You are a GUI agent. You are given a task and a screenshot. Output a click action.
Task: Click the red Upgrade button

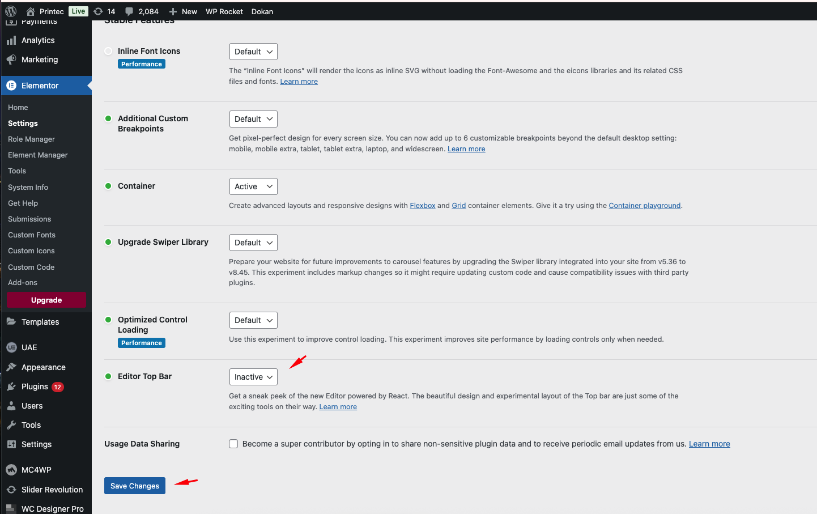pos(46,300)
